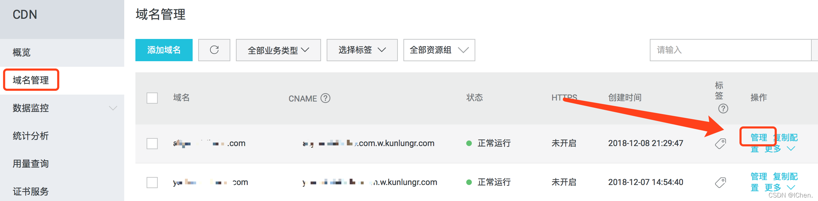
Task: Click the refresh icon to reload domain list
Action: (214, 50)
